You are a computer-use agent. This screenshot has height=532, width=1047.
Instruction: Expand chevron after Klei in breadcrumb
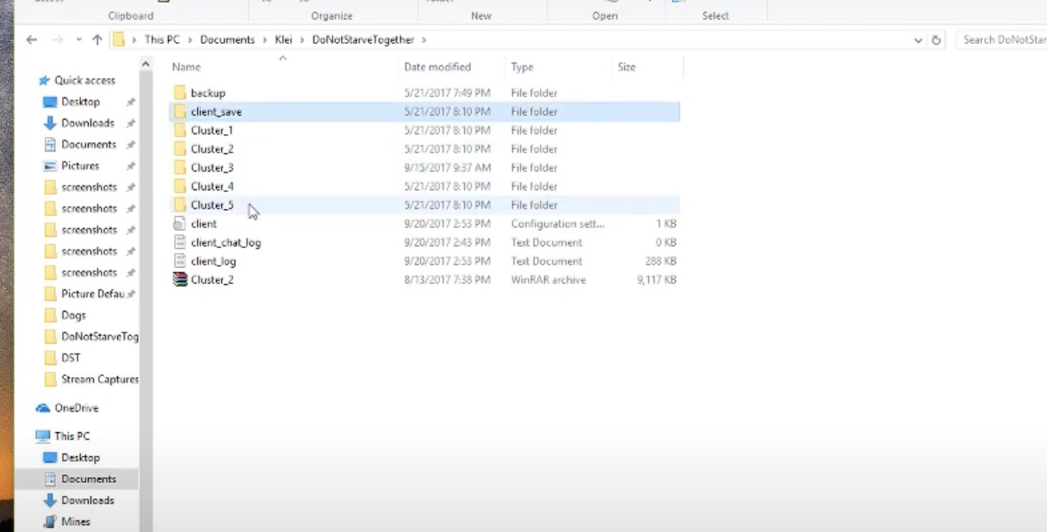tap(303, 40)
